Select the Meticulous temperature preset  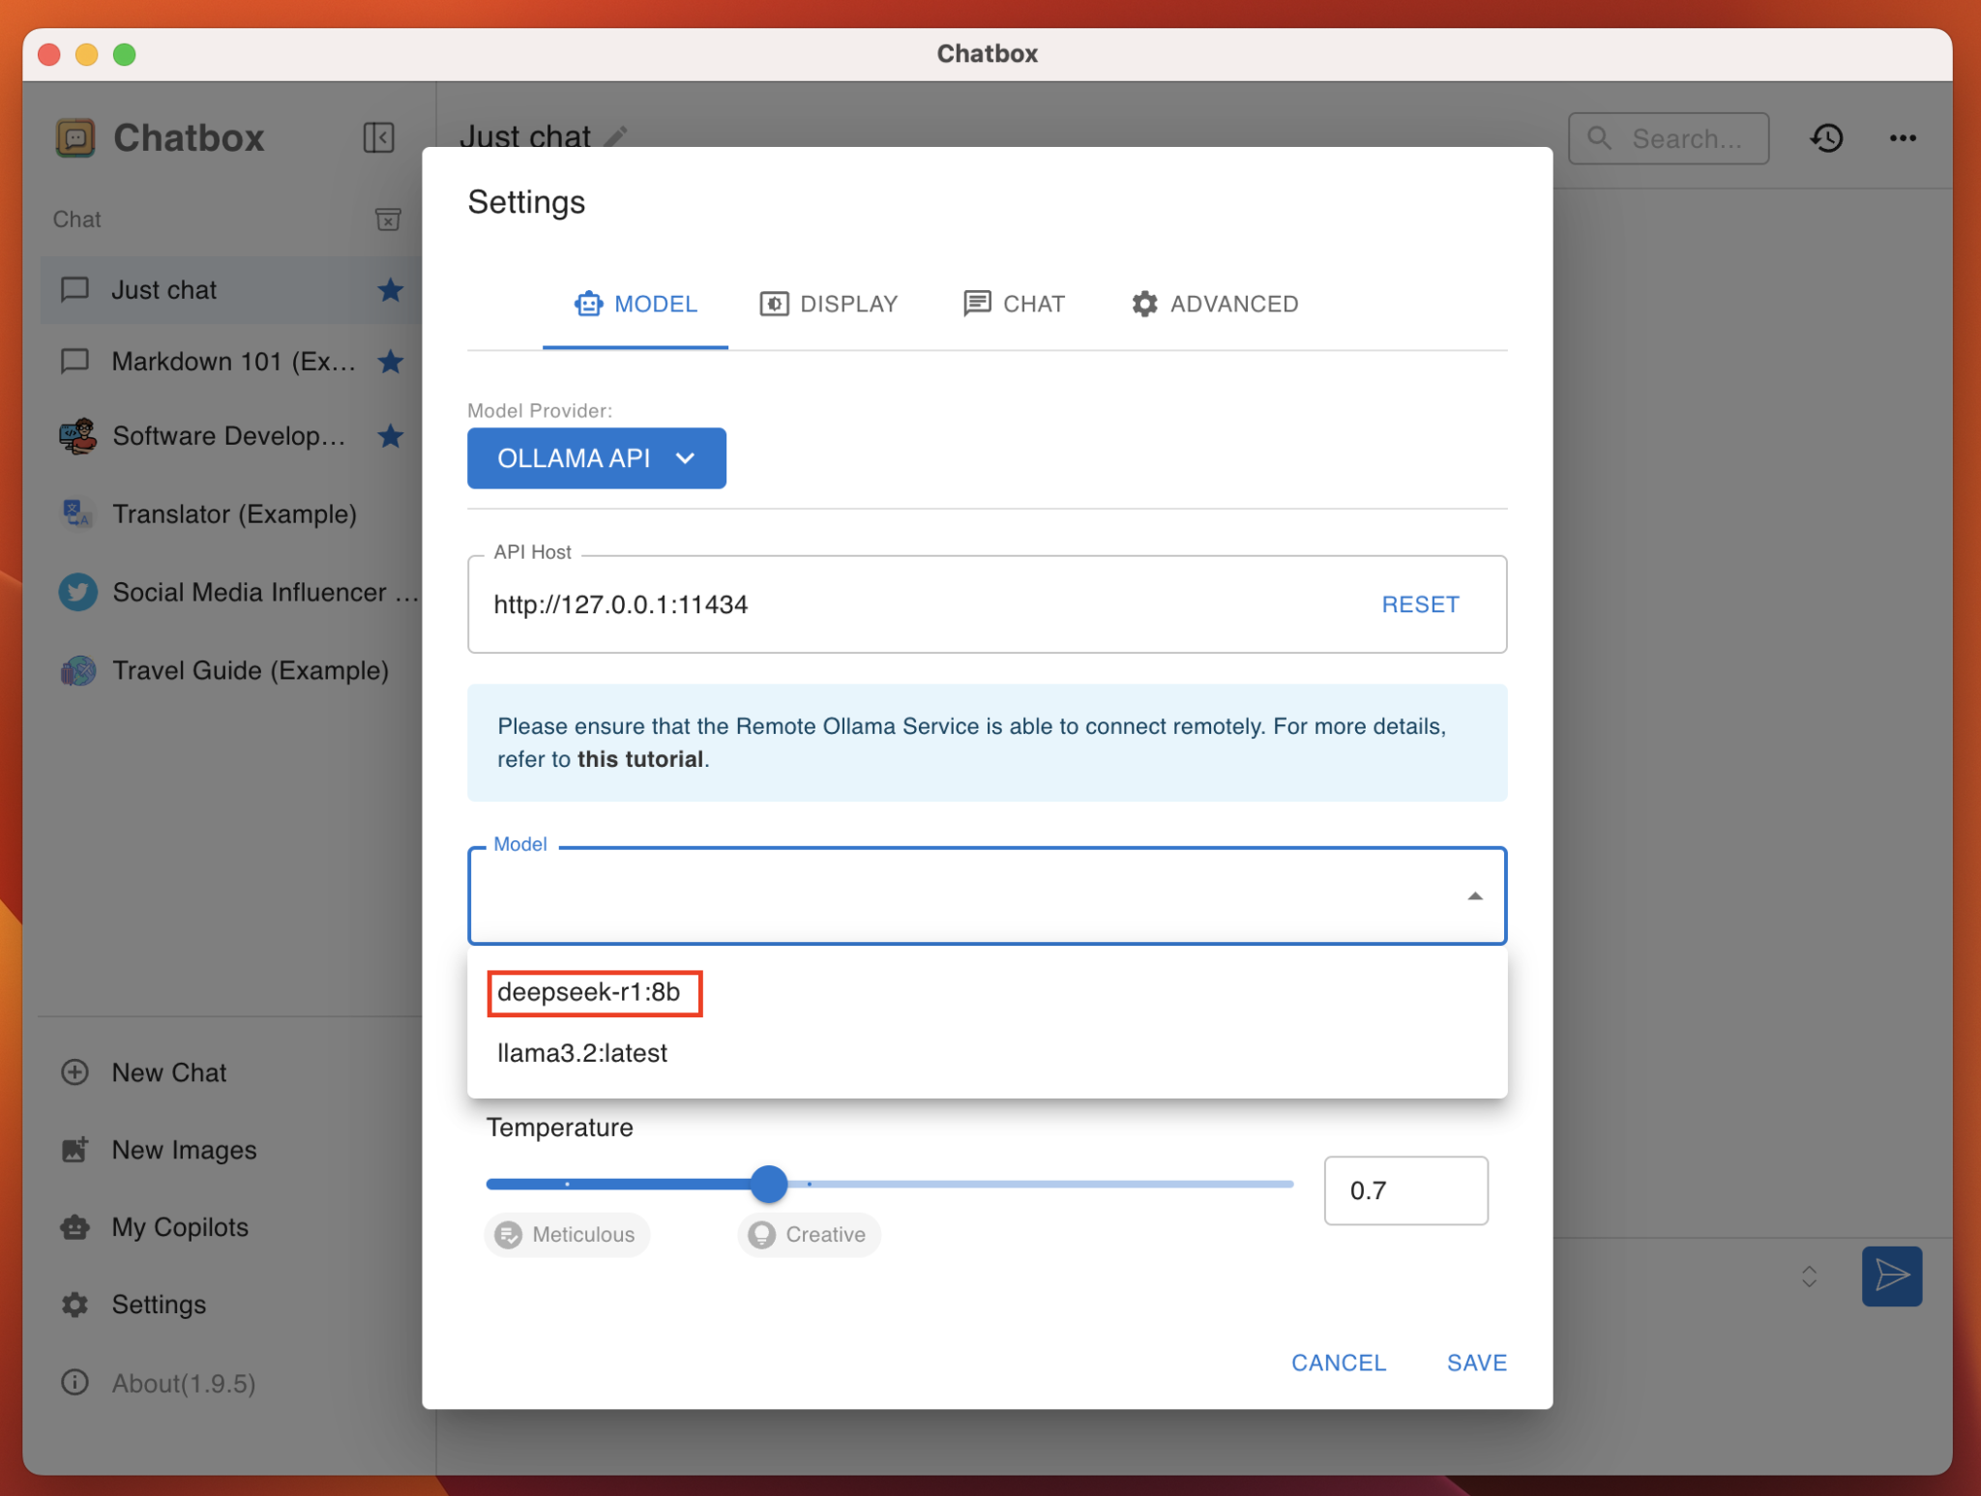click(567, 1234)
